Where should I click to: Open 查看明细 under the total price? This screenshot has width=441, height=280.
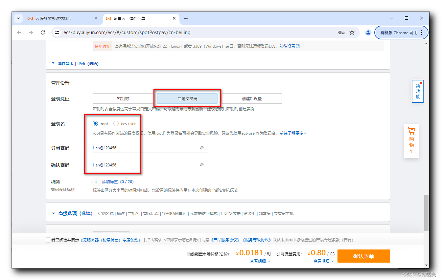tap(258, 261)
